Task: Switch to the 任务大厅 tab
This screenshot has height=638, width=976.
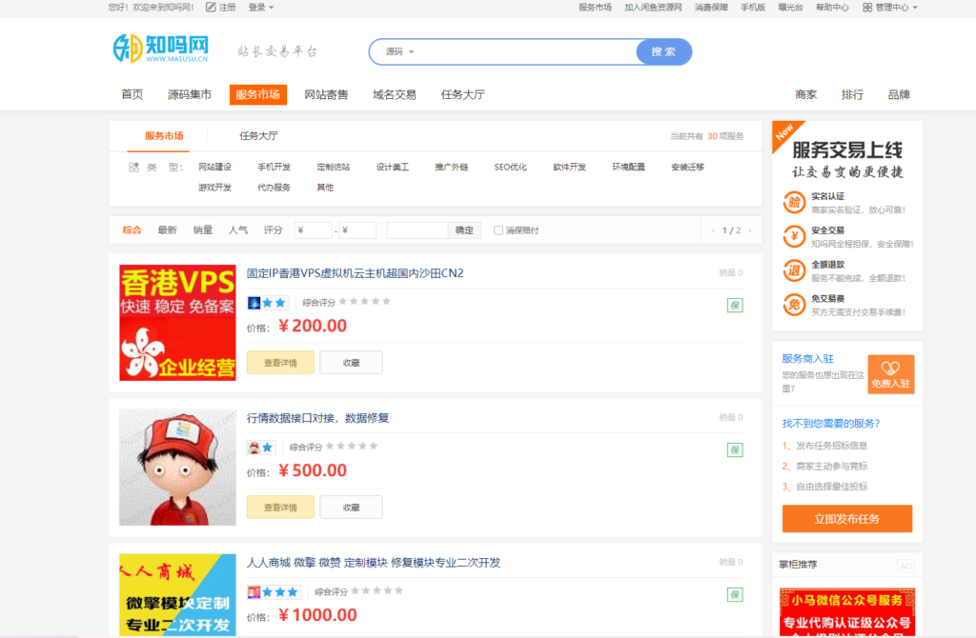Action: tap(258, 136)
